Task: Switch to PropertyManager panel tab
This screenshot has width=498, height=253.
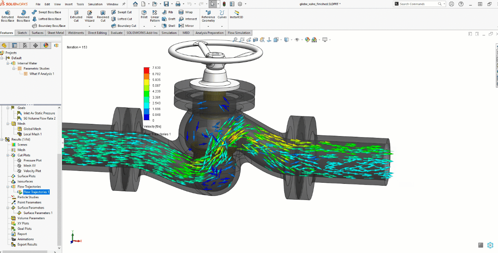Action: tap(14, 46)
